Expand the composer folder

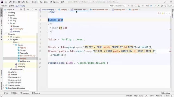8,37
